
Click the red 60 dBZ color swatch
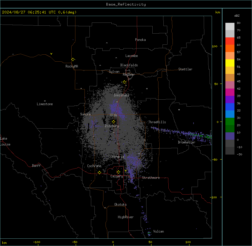pos(230,41)
